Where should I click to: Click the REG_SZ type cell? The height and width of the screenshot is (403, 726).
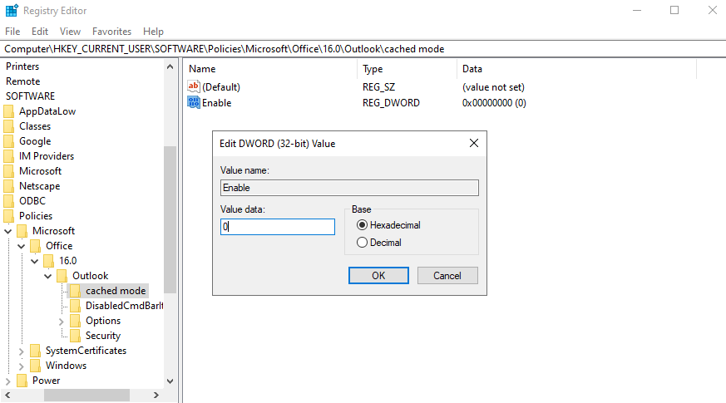click(x=378, y=87)
